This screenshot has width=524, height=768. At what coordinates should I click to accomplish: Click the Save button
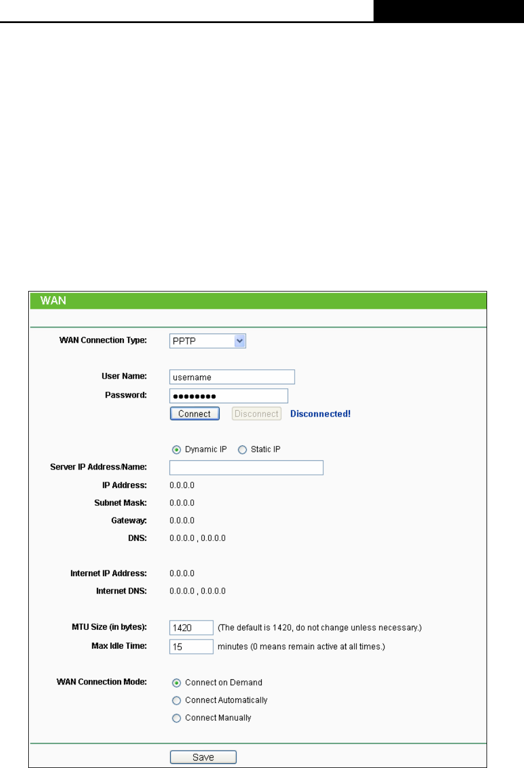click(x=203, y=758)
